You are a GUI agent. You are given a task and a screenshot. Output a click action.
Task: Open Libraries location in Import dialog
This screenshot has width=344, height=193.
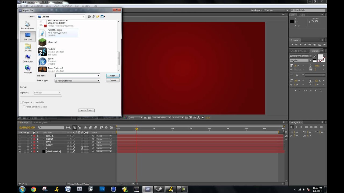point(28,48)
